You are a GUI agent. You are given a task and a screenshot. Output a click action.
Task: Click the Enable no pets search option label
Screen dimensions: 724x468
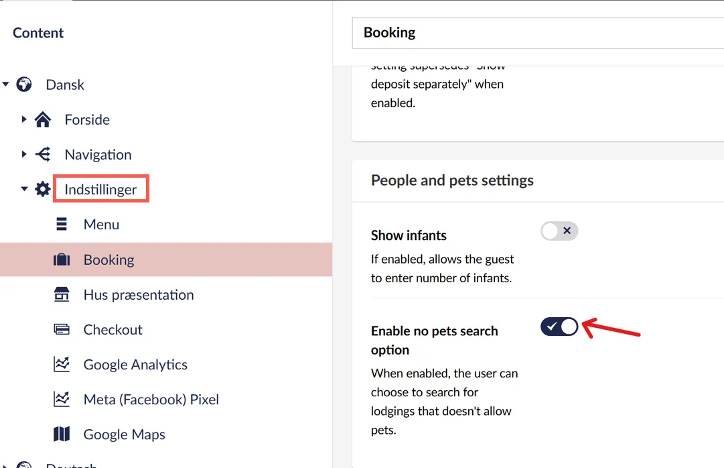tap(435, 341)
